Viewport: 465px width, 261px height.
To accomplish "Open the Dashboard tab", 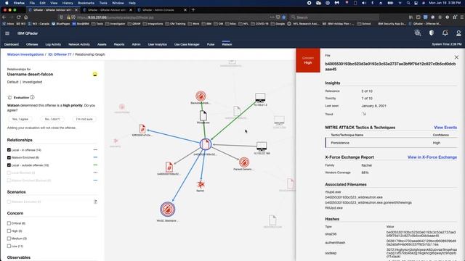I will (x=12, y=44).
